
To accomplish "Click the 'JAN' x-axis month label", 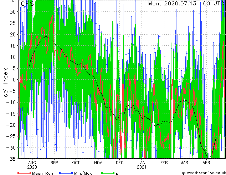I will tap(142, 163).
